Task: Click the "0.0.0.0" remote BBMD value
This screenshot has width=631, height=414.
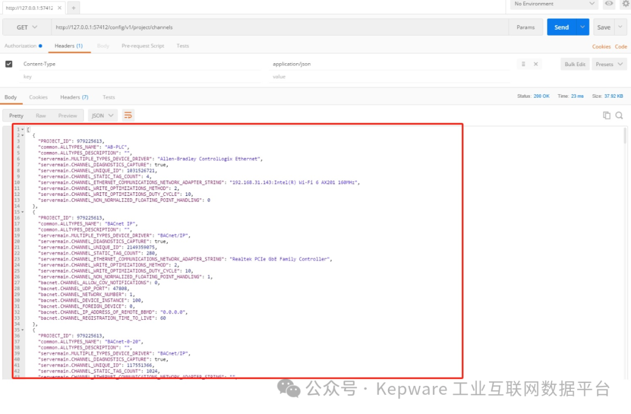Action: pos(172,312)
